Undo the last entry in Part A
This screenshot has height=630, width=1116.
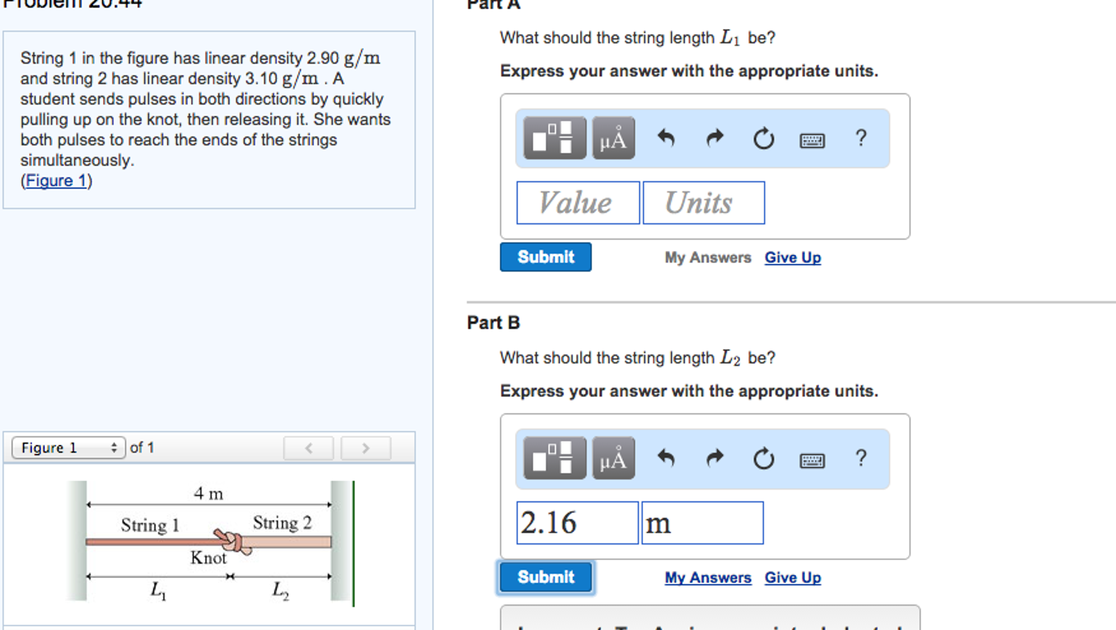point(667,138)
